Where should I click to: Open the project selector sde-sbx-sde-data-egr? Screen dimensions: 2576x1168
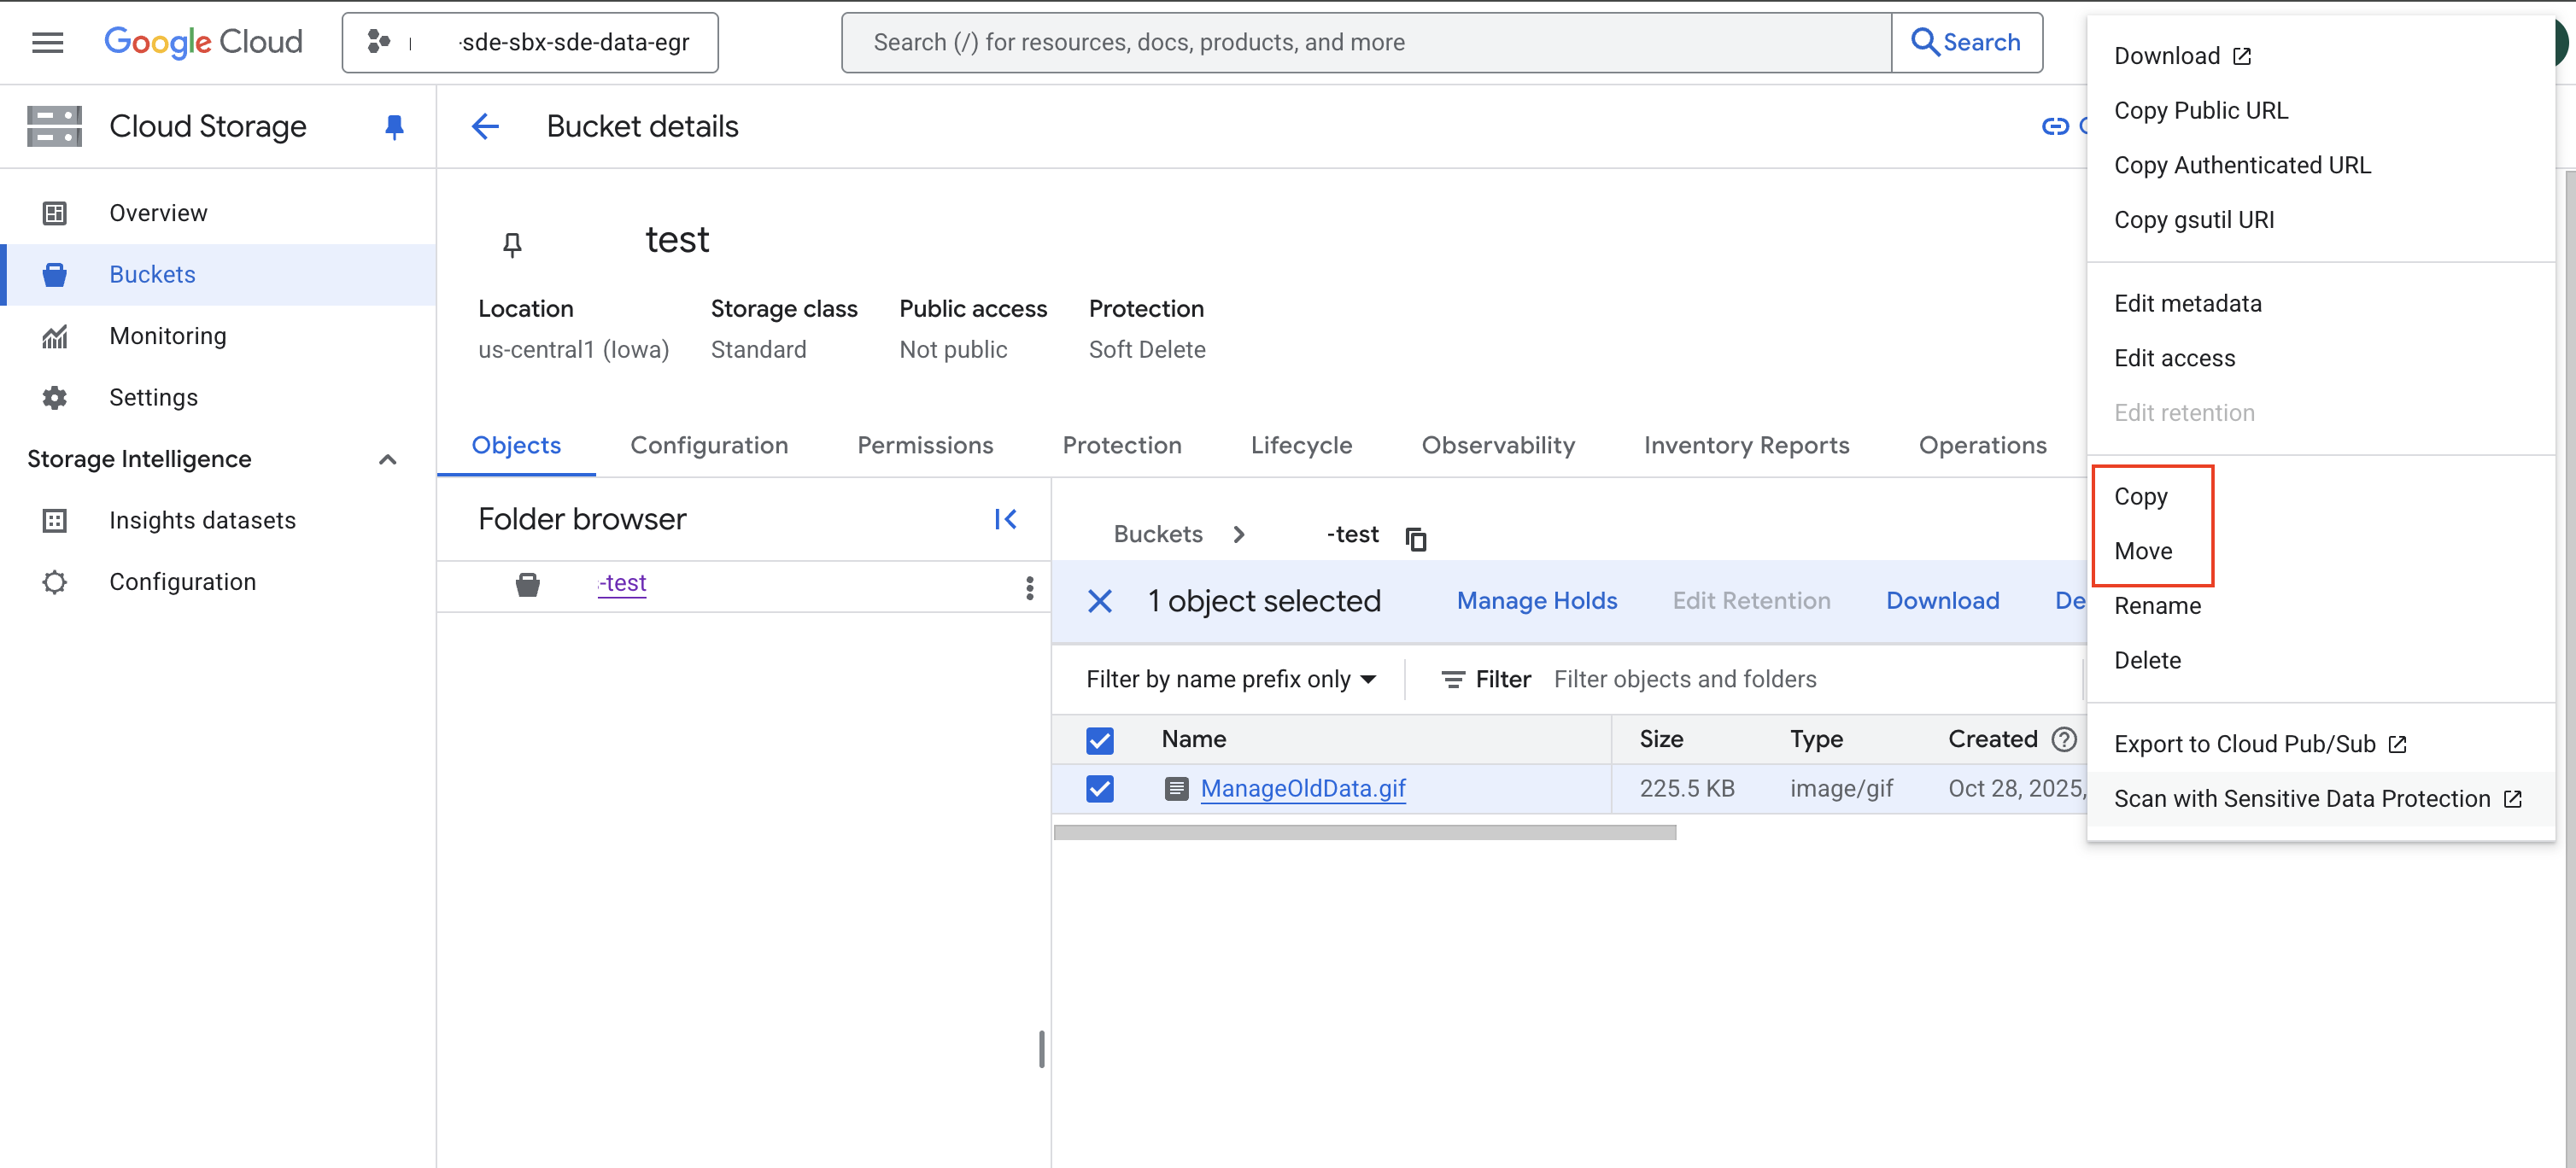[530, 42]
